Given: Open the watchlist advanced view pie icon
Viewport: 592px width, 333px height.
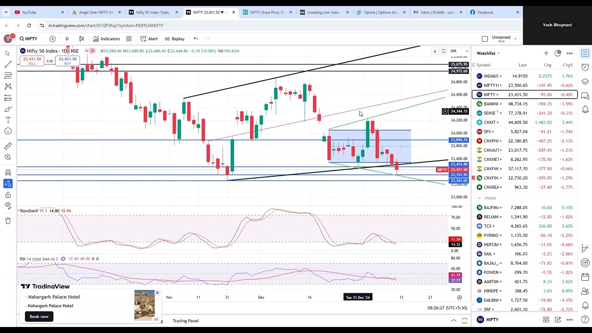Looking at the screenshot, I should click(558, 53).
